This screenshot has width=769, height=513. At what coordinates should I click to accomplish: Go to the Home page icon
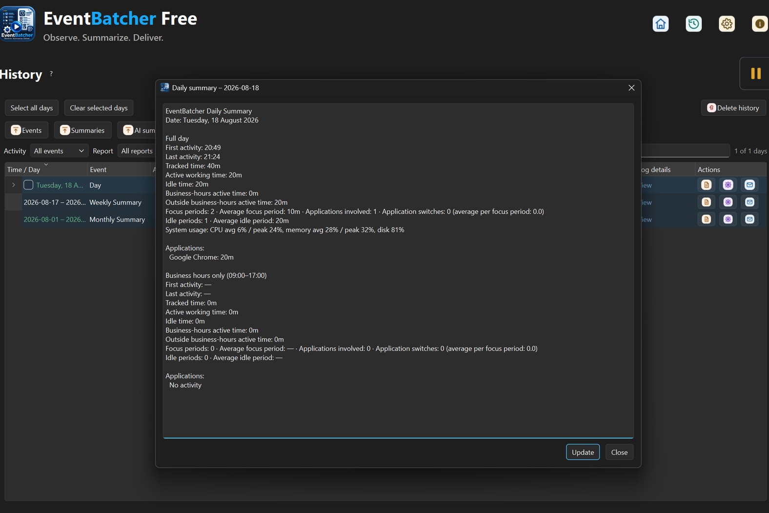click(x=661, y=23)
